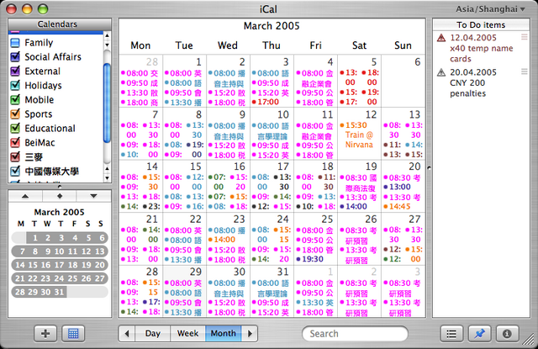538x349 pixels.
Task: Select the Month view tab
Action: [223, 333]
